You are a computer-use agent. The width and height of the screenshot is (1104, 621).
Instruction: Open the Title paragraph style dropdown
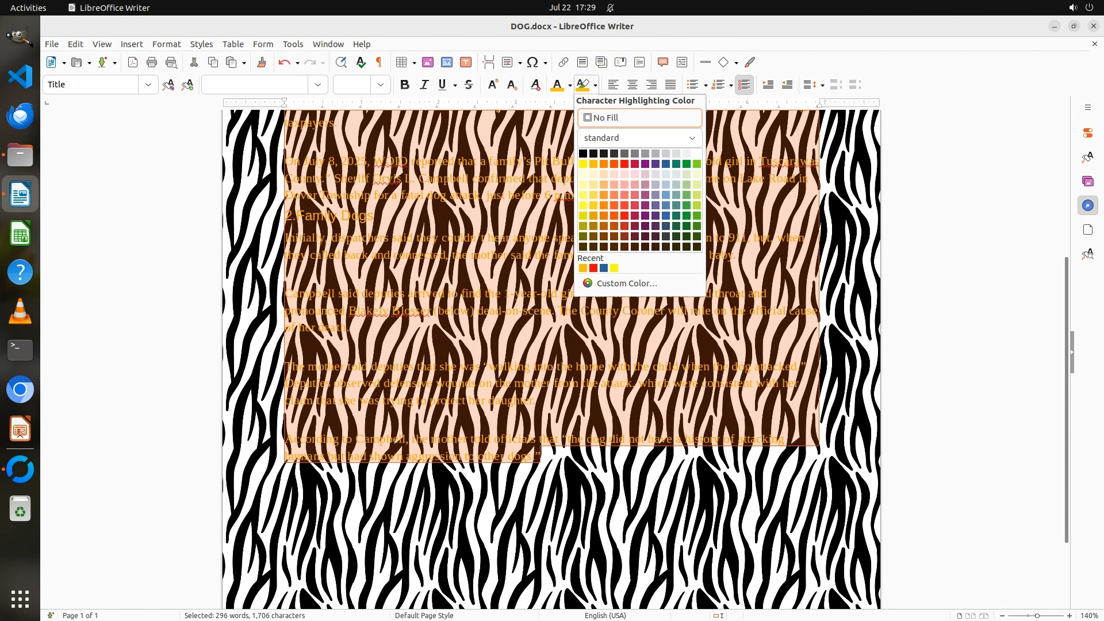point(148,85)
